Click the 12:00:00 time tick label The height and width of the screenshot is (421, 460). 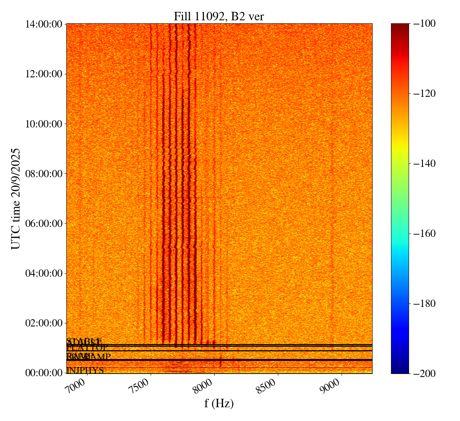pos(44,74)
